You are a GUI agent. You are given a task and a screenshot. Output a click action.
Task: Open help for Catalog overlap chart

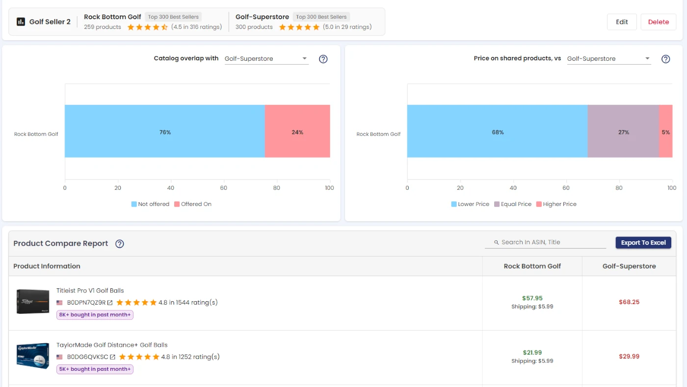click(323, 59)
